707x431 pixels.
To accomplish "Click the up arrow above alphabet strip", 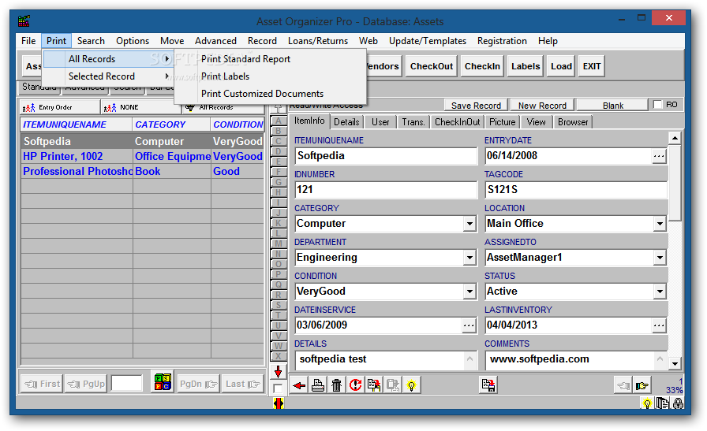I will 279,108.
